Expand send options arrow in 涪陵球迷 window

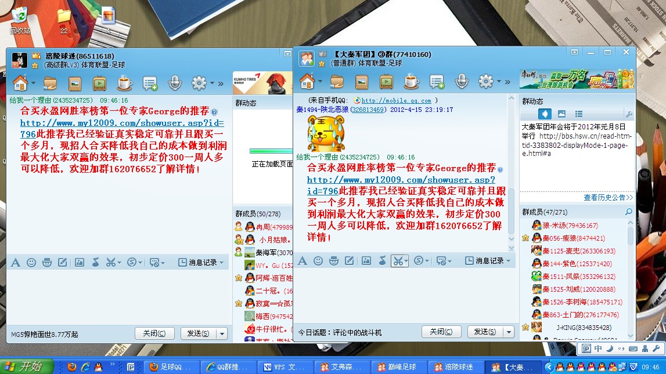pos(222,333)
